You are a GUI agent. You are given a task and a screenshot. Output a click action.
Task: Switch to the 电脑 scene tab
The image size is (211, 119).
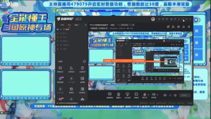69,25
